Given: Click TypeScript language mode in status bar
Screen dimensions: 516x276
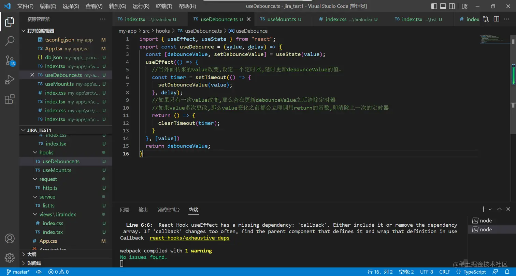Looking at the screenshot, I should pyautogui.click(x=471, y=272).
